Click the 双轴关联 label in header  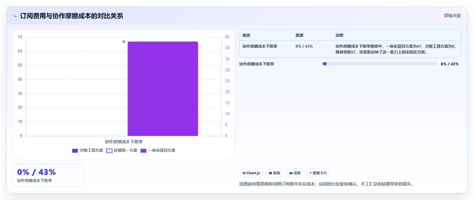pos(452,15)
